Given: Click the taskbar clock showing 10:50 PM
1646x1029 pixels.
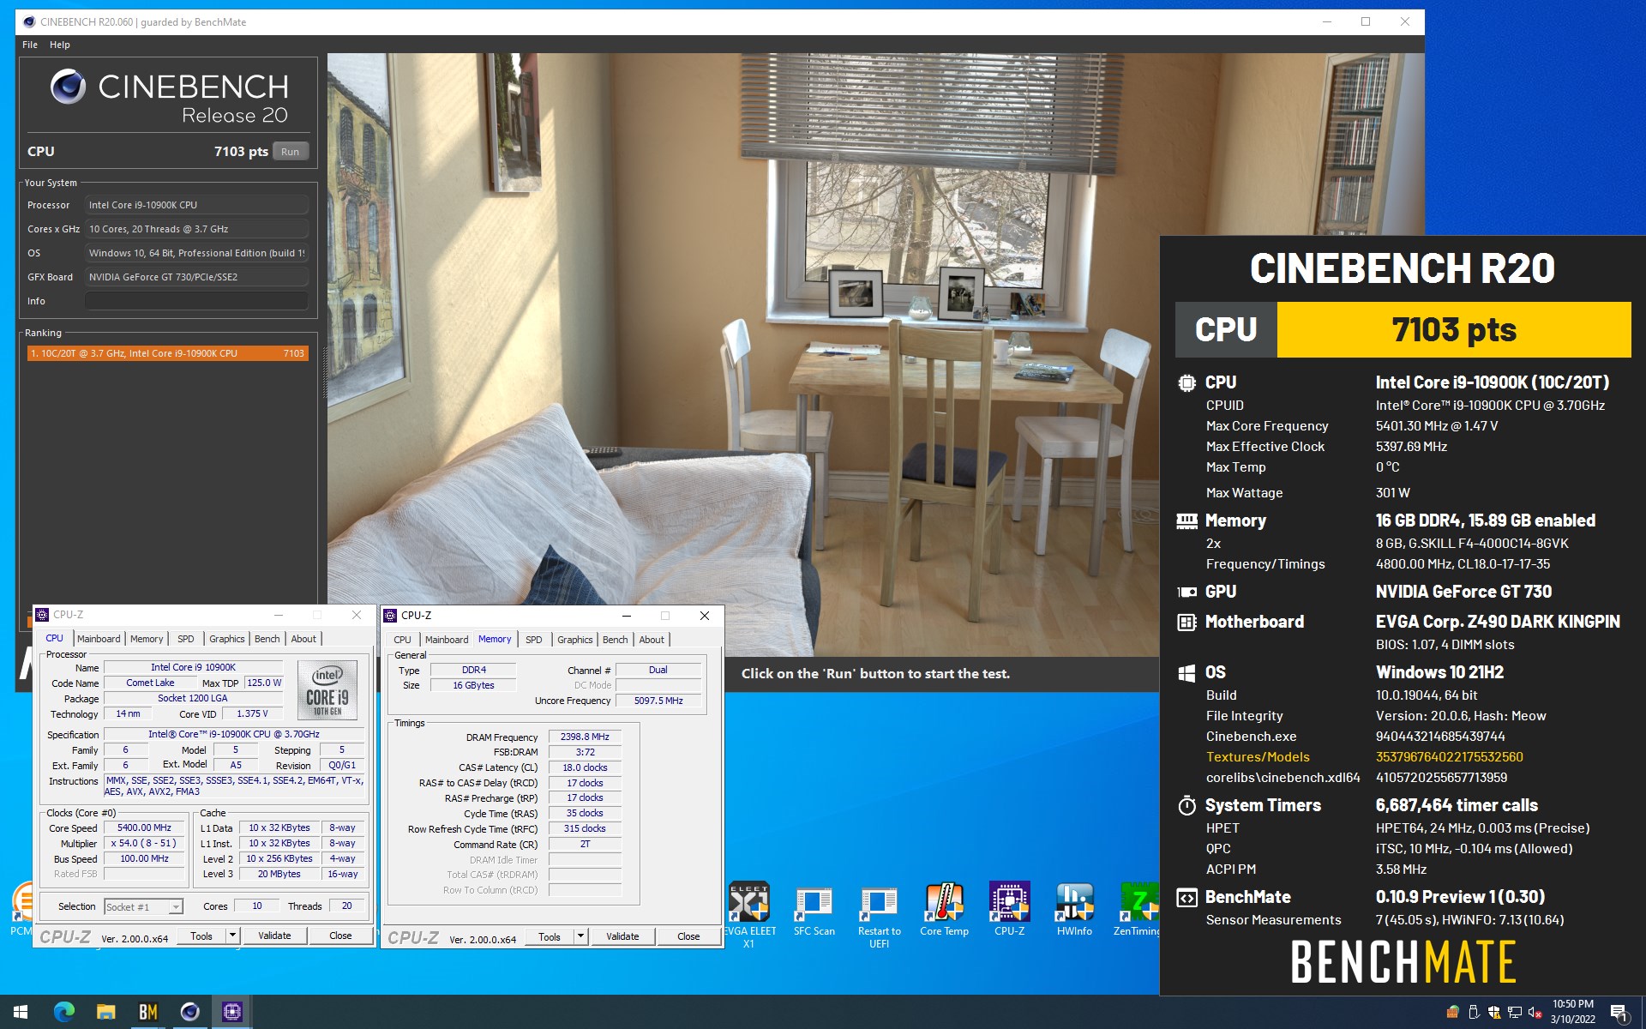Looking at the screenshot, I should coord(1572,1012).
